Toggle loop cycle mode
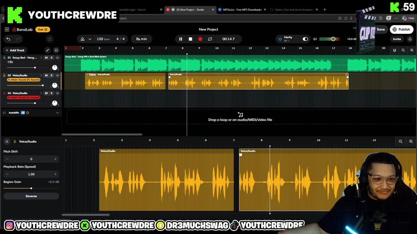This screenshot has width=417, height=234. (x=210, y=39)
